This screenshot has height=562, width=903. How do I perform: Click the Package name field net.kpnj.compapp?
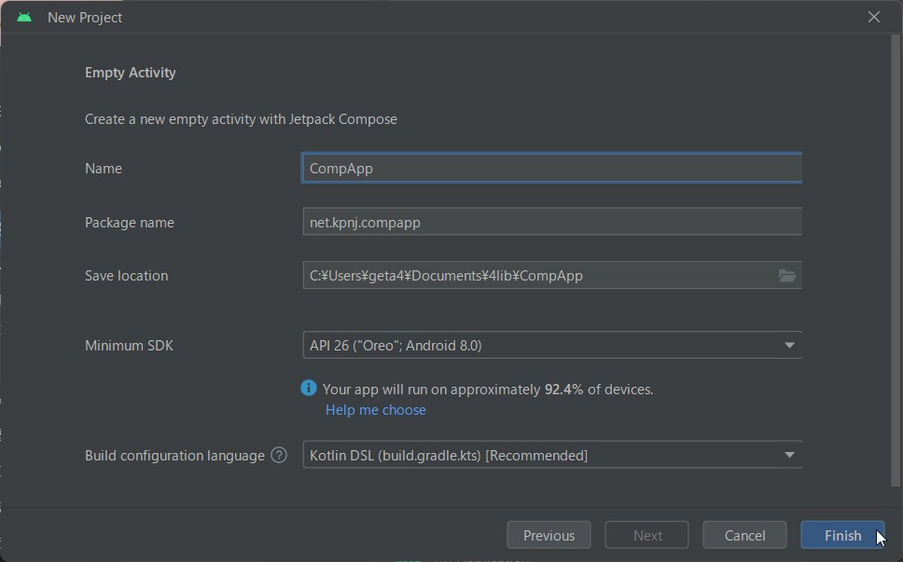point(552,222)
